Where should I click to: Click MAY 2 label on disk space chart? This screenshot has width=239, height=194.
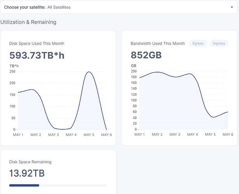(36, 135)
